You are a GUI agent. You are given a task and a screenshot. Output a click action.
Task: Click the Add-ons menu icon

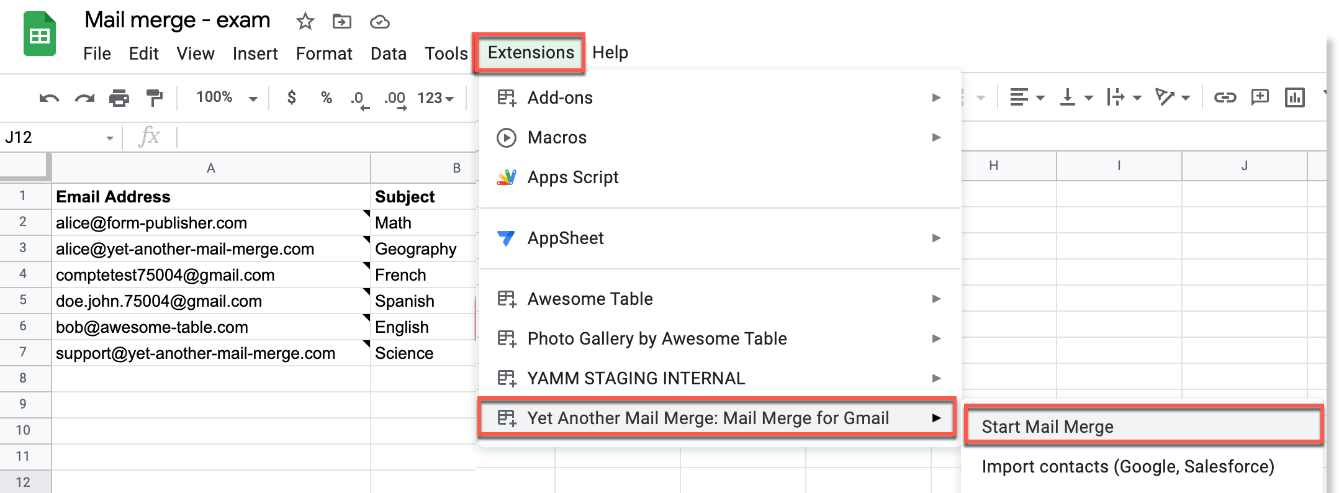coord(507,98)
